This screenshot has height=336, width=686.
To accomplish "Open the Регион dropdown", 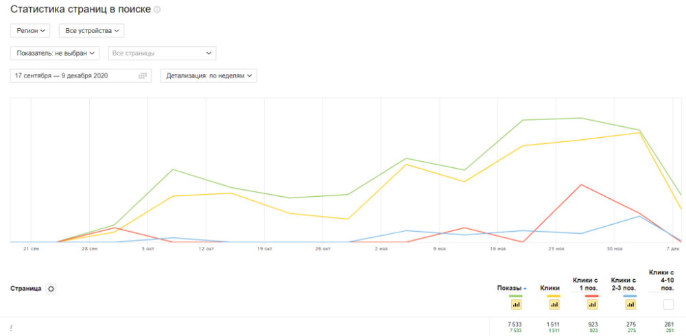I will pos(30,31).
